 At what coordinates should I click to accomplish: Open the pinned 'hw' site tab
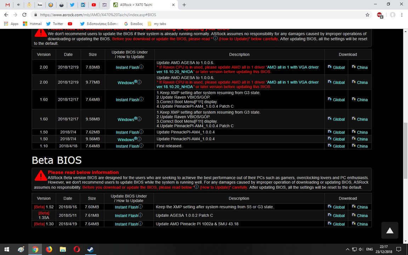click(x=40, y=5)
